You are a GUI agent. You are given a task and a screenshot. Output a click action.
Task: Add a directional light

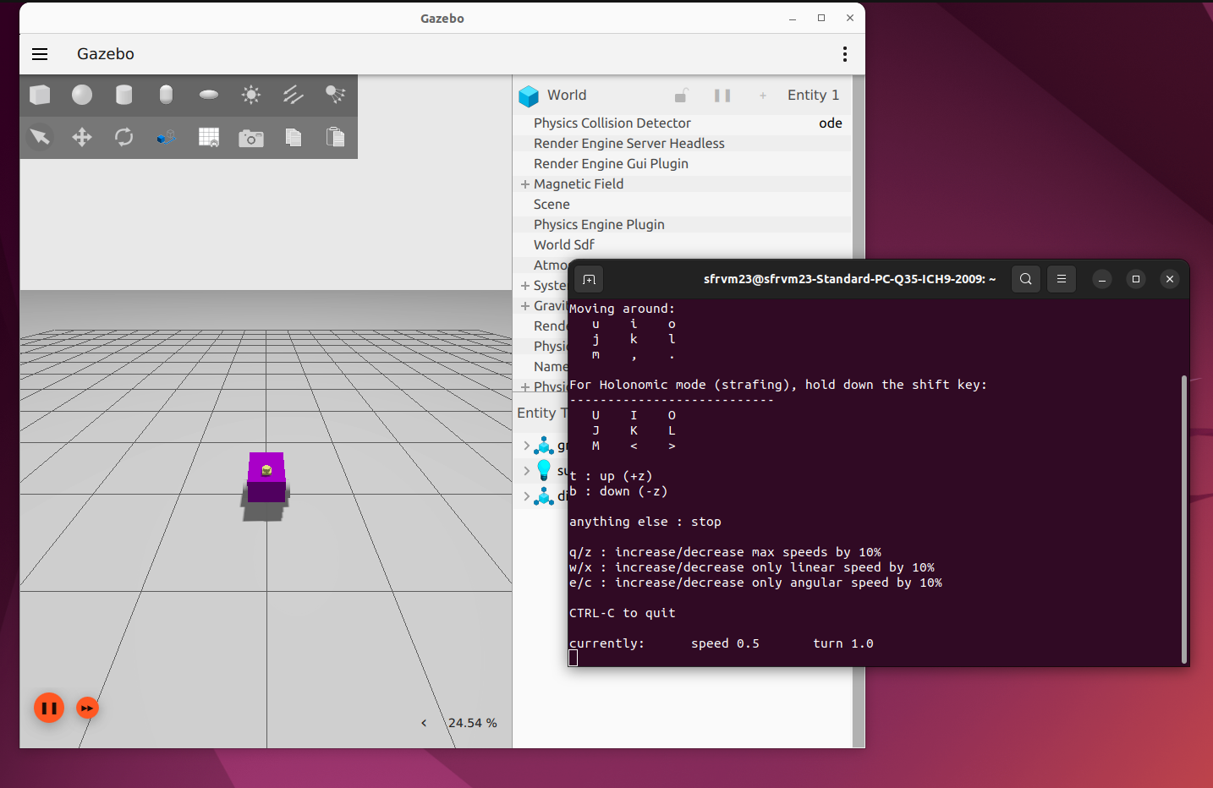(x=294, y=95)
